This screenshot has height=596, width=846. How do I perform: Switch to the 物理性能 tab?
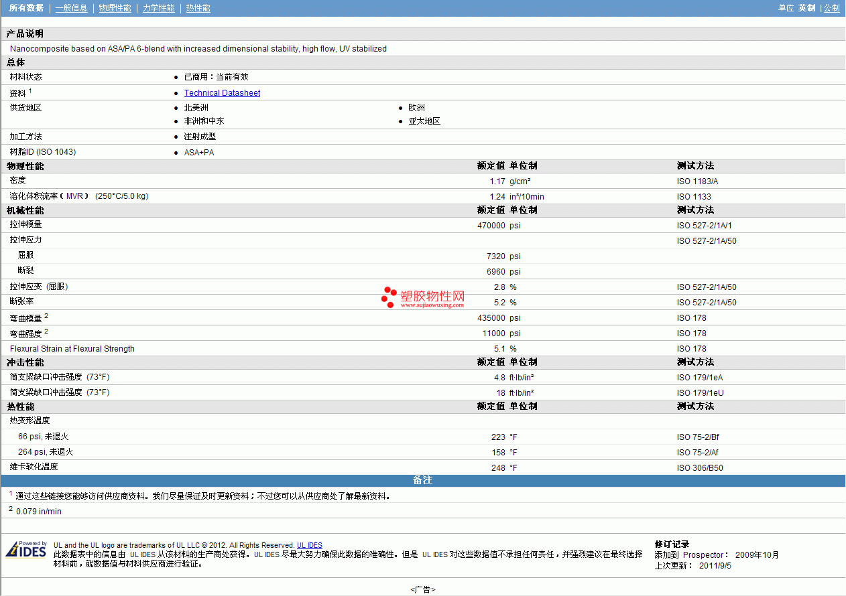point(115,8)
